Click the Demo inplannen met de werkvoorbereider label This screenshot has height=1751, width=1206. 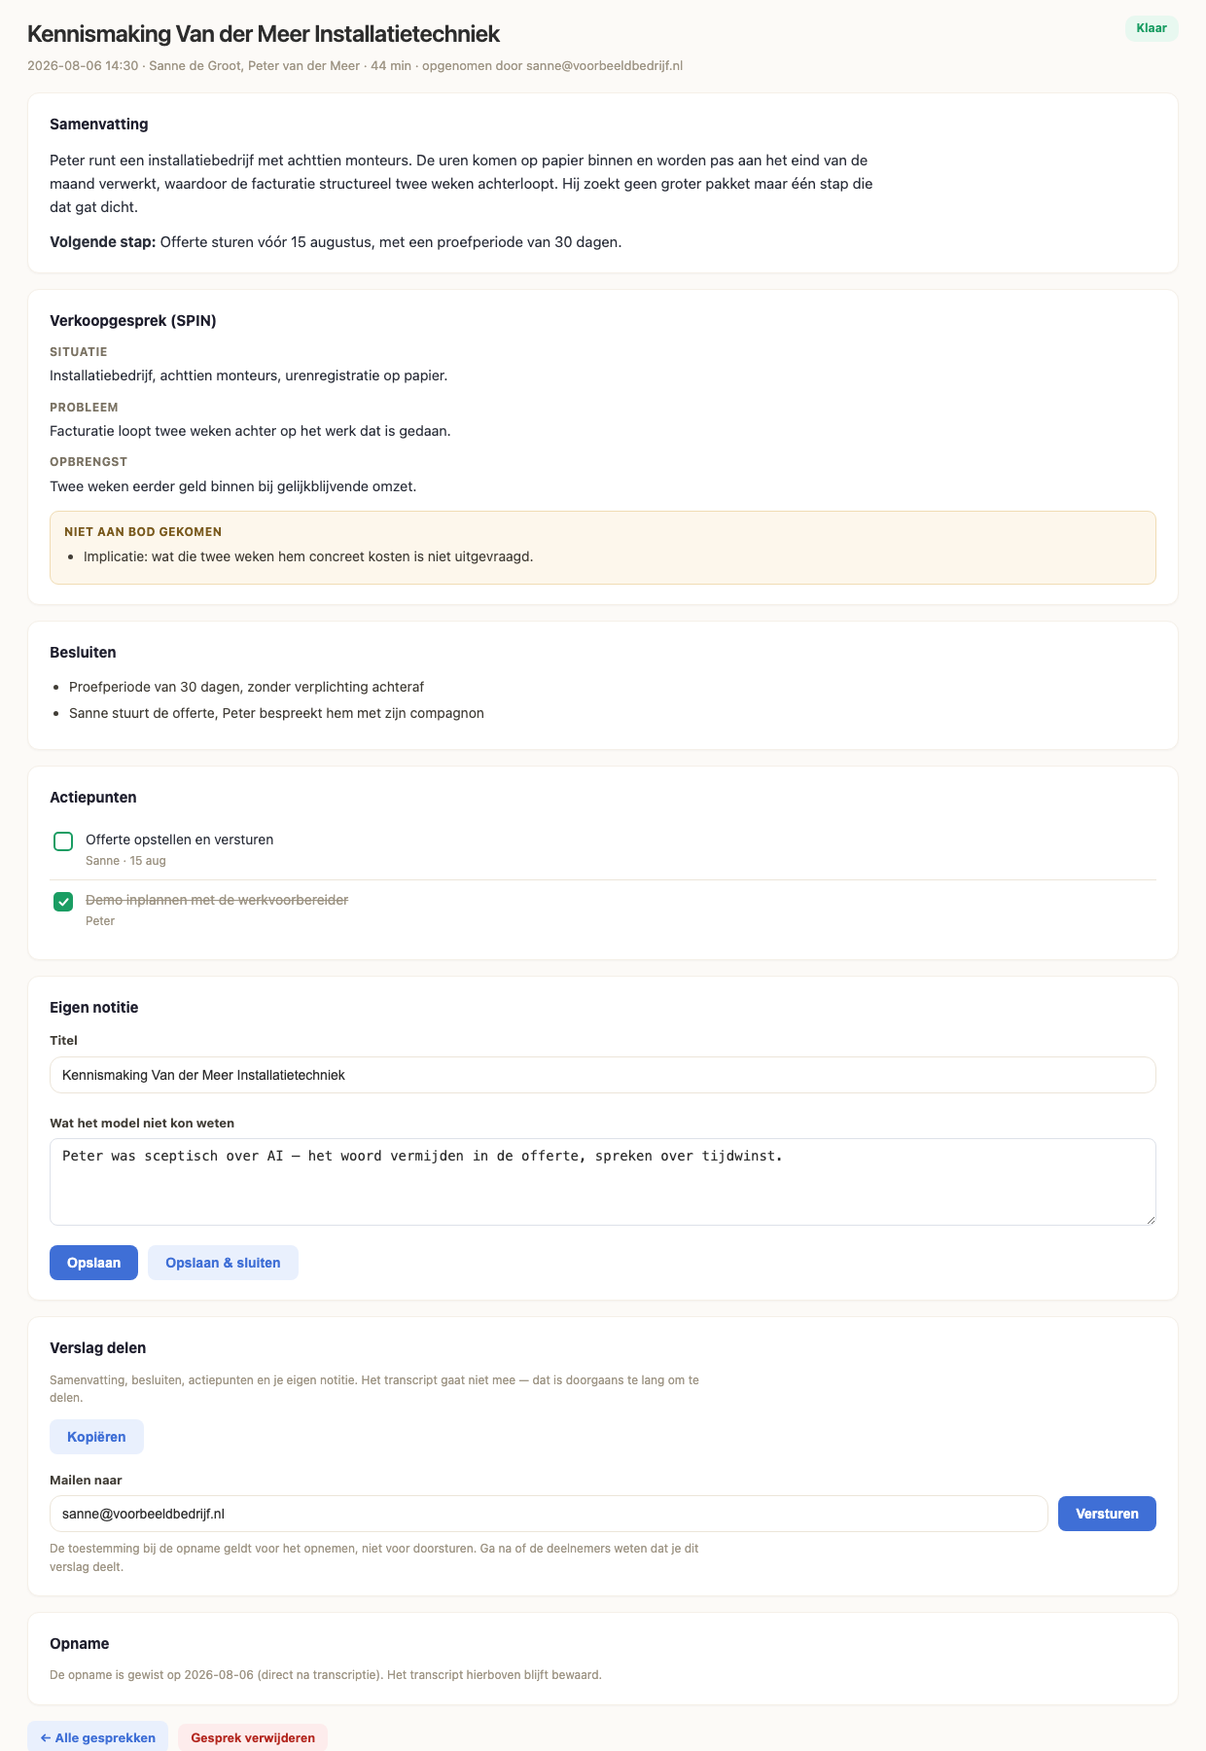tap(217, 900)
